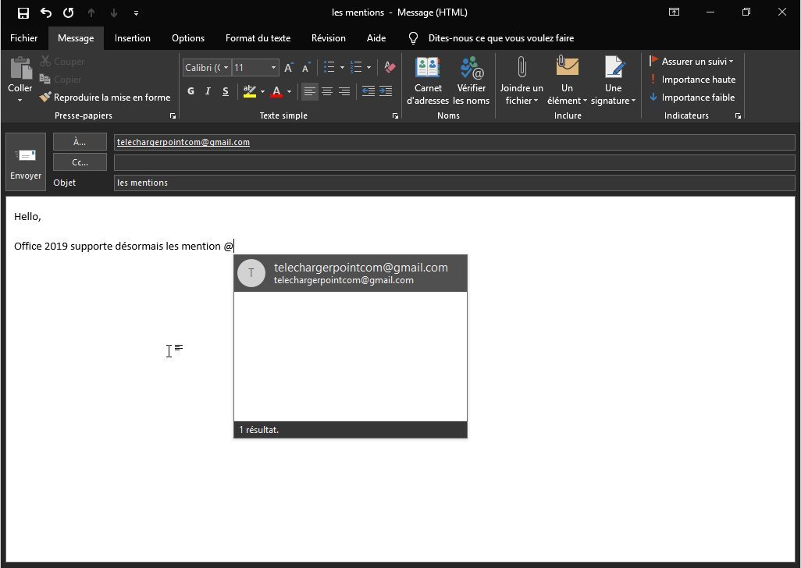Image resolution: width=801 pixels, height=568 pixels.
Task: Switch to the Insertion ribbon tab
Action: click(x=133, y=38)
